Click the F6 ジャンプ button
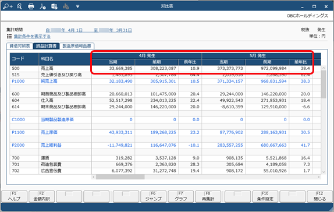334x212 pixels. [x=154, y=196]
